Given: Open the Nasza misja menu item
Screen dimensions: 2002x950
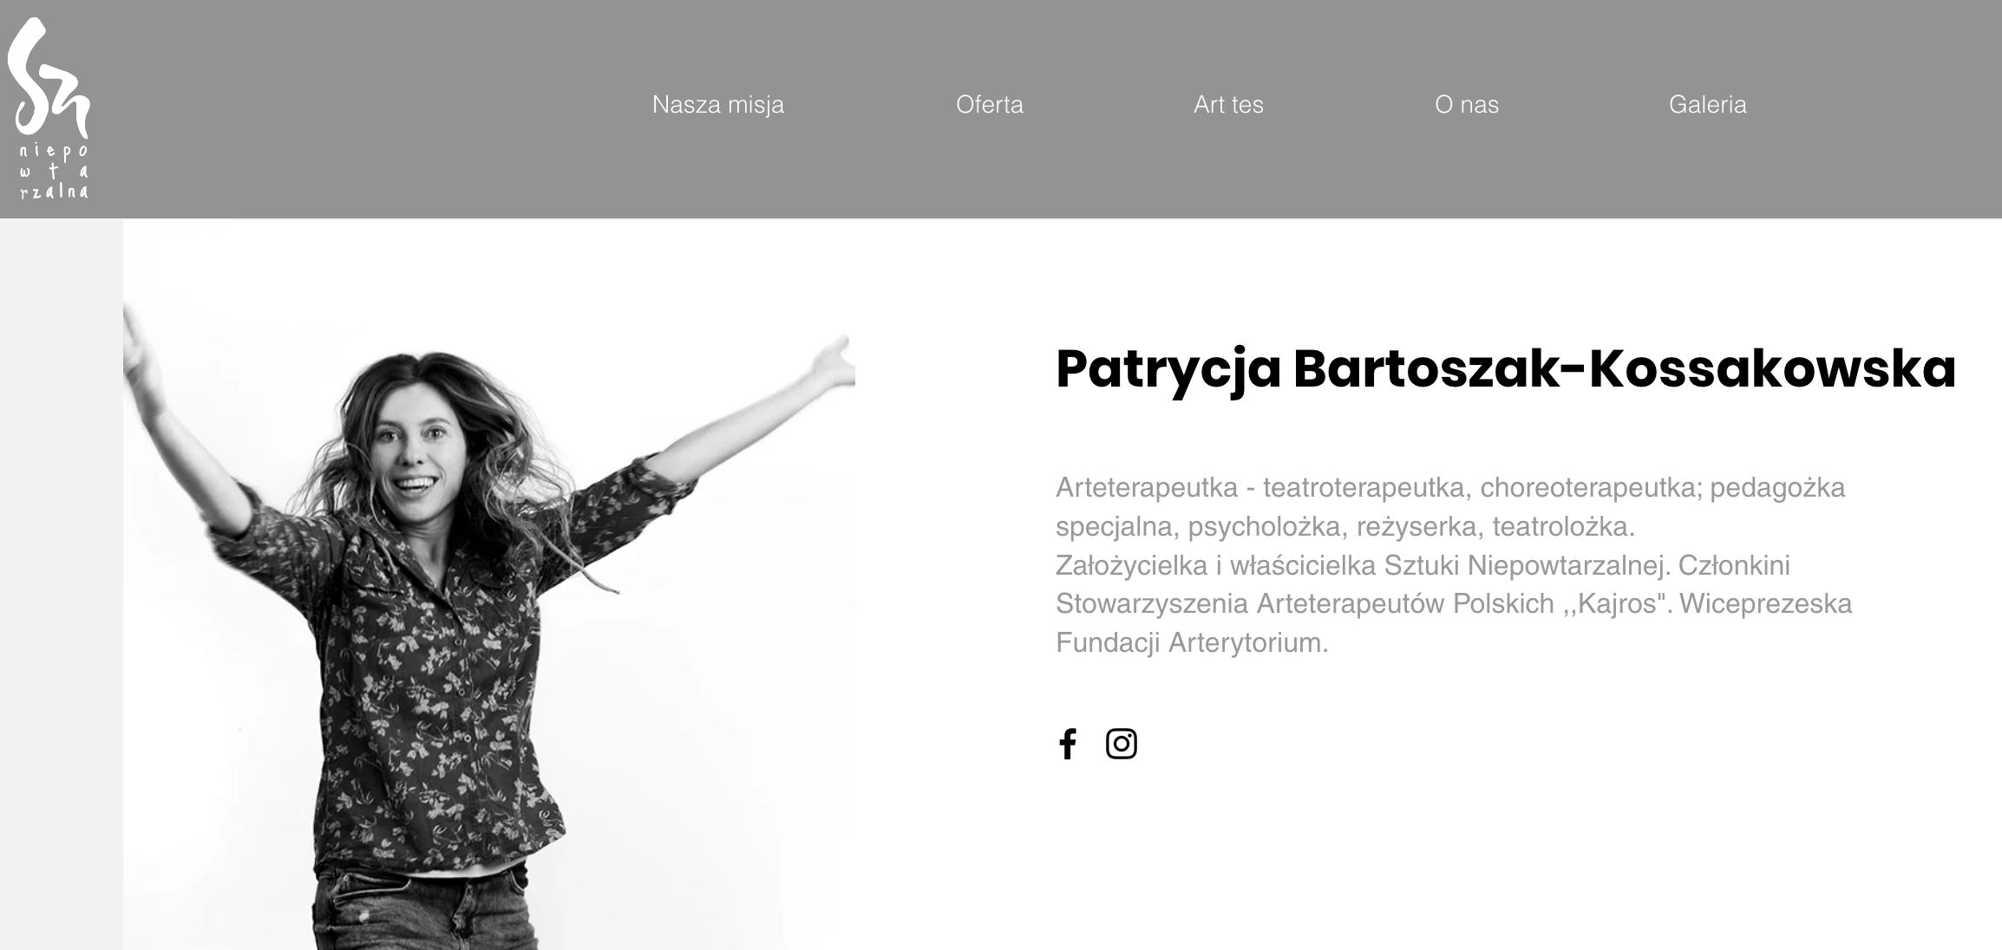Looking at the screenshot, I should (718, 105).
